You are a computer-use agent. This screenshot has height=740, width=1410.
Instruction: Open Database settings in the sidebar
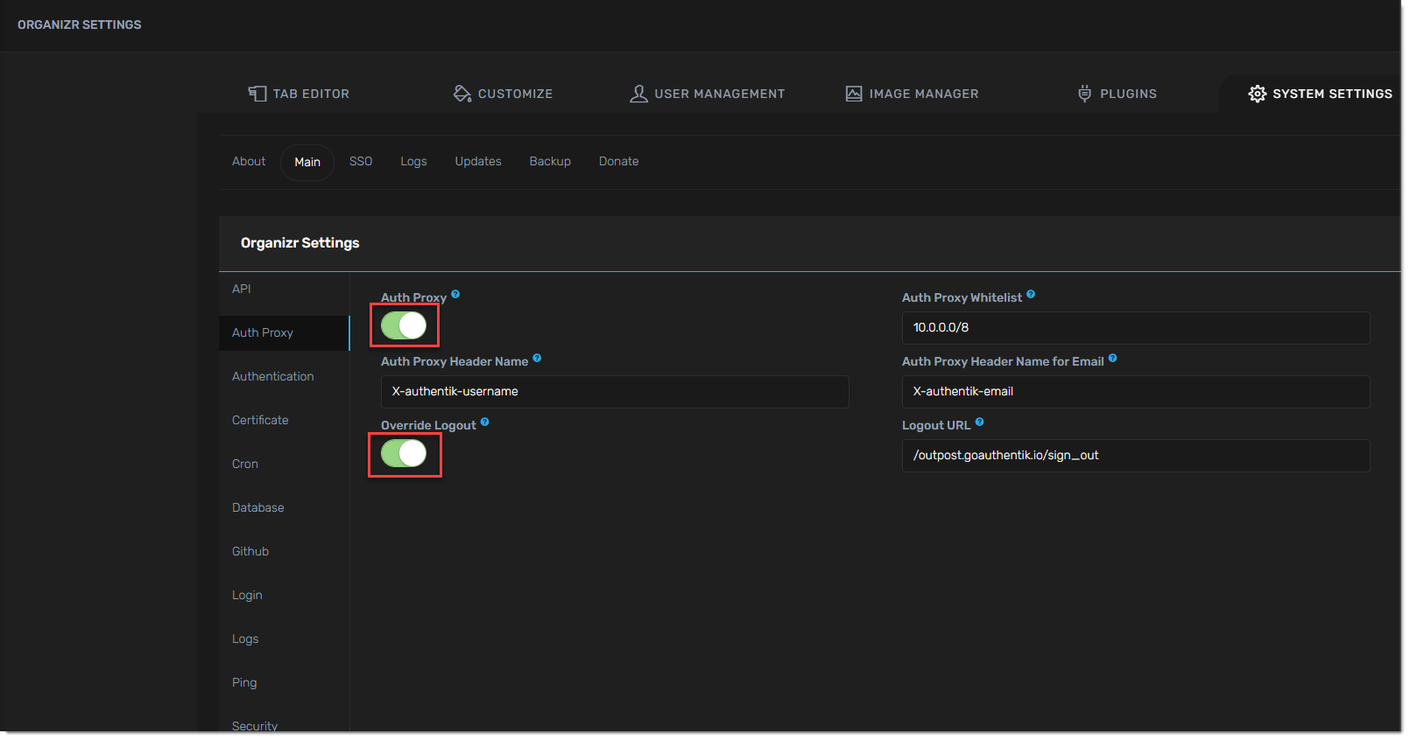(257, 507)
